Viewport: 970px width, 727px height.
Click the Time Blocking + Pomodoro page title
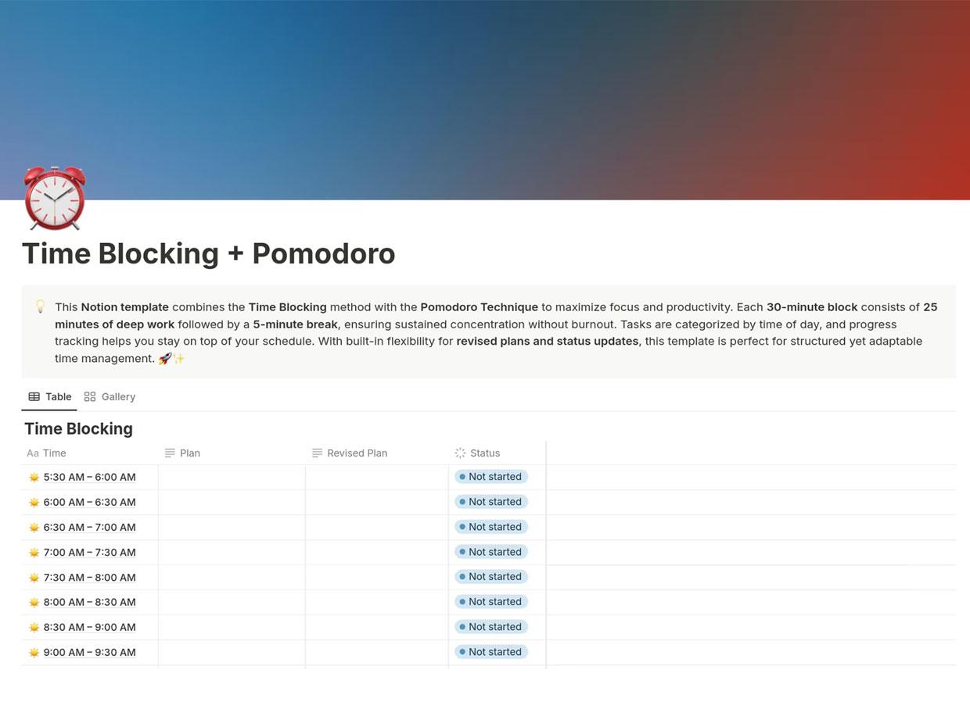coord(209,253)
